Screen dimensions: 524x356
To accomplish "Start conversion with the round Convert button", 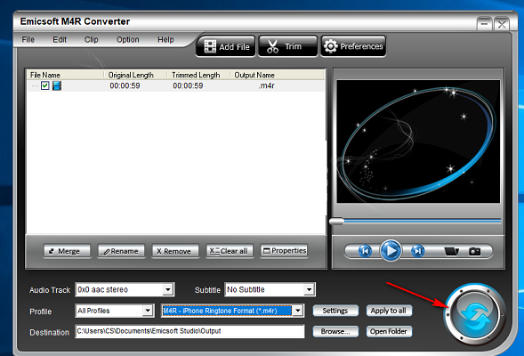I will (475, 314).
